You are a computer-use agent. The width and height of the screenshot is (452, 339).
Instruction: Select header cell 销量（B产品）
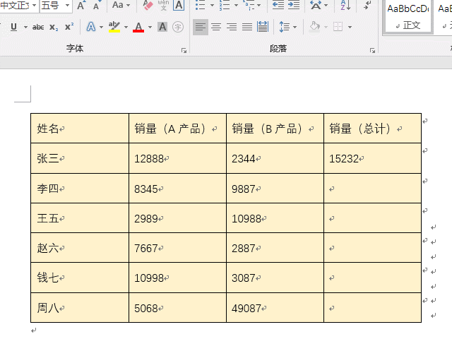(275, 129)
